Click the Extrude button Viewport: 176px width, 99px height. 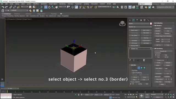tap(158, 28)
